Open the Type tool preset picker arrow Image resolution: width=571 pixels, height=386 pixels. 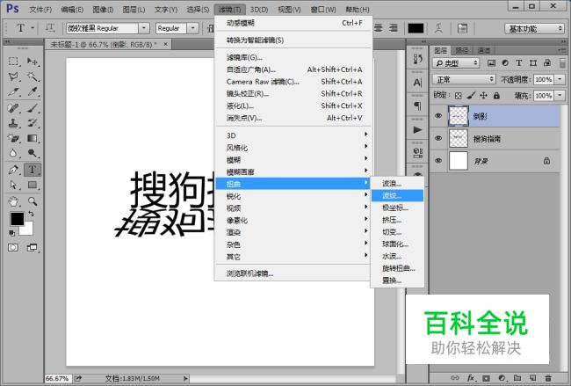pos(33,28)
